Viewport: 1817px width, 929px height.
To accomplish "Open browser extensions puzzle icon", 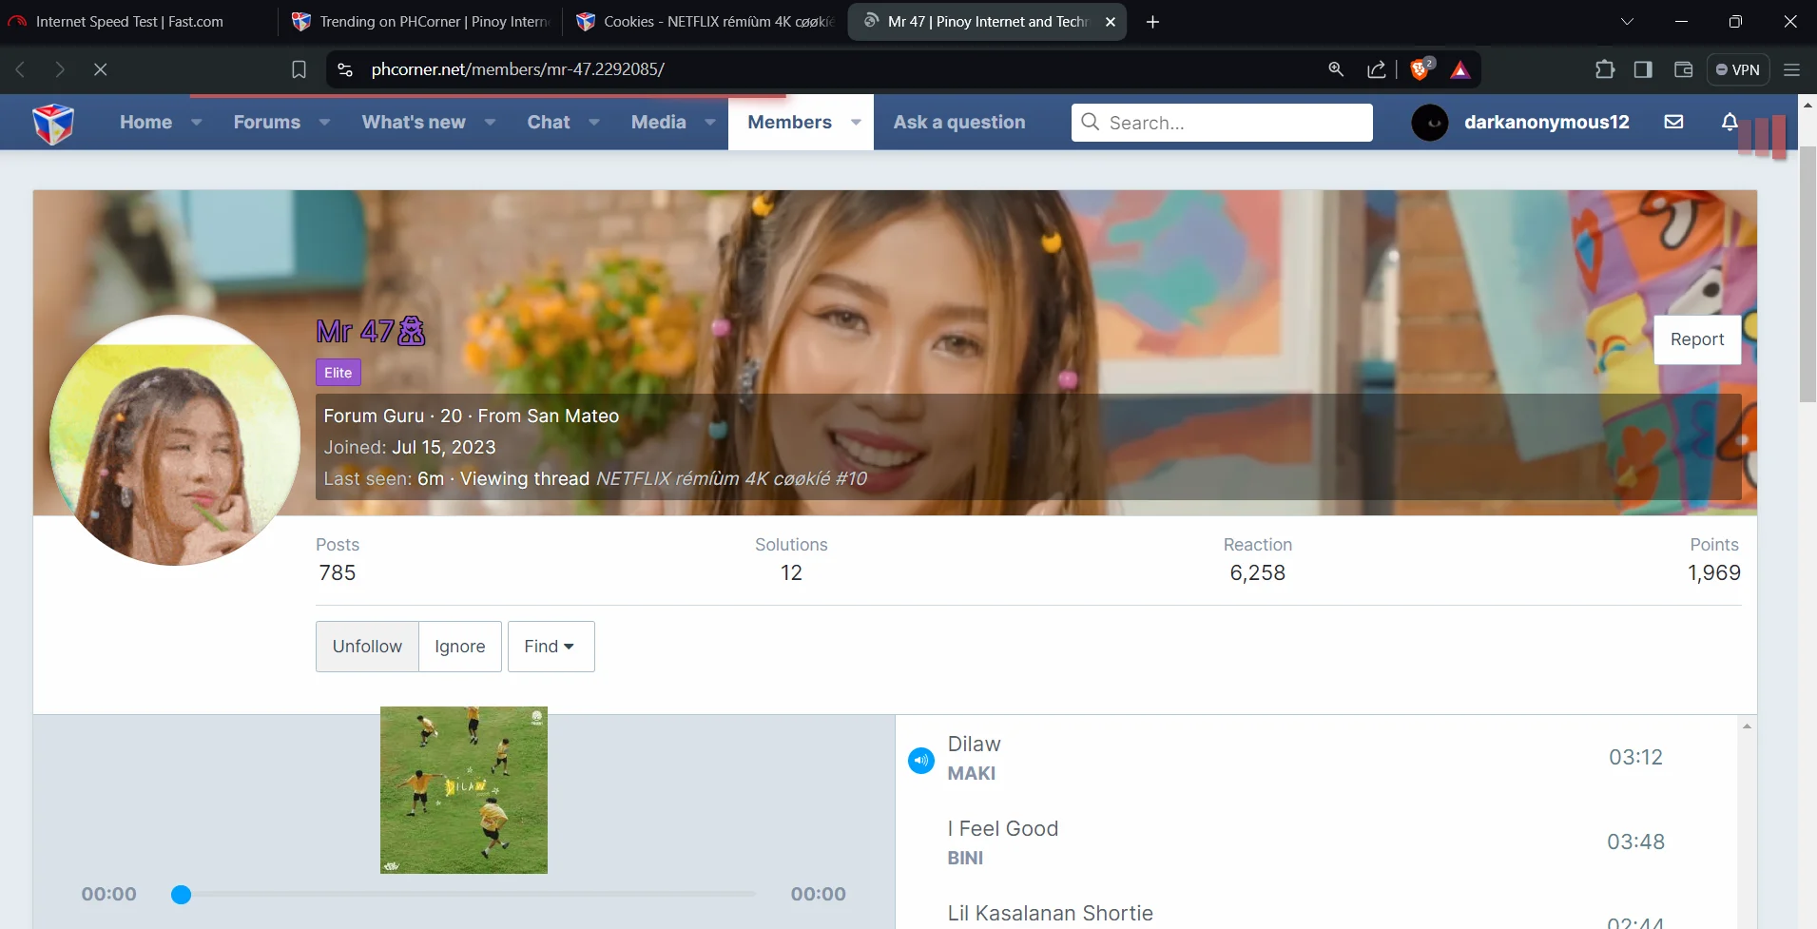I will click(1605, 69).
